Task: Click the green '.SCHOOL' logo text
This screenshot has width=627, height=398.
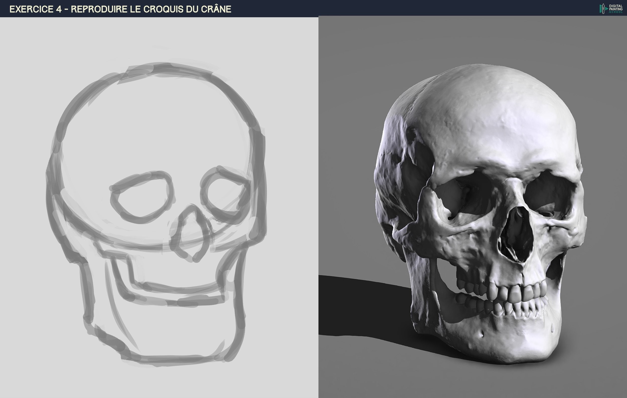Action: coord(615,12)
